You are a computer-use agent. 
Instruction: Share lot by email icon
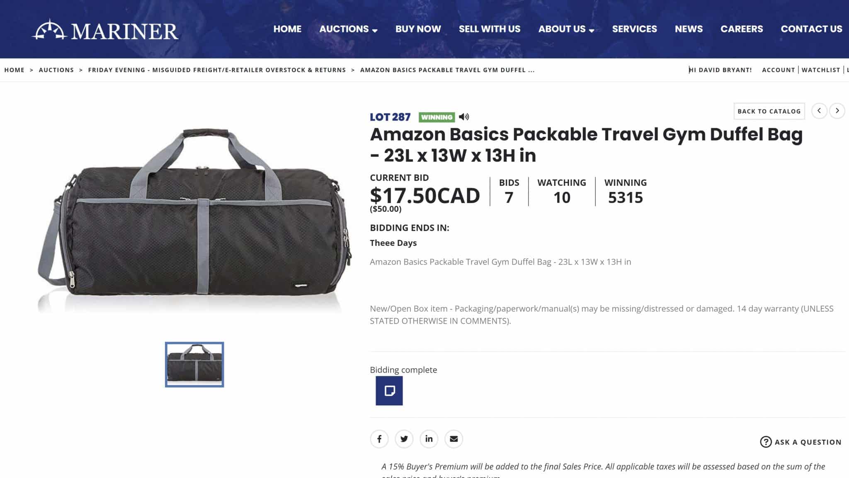(x=454, y=439)
